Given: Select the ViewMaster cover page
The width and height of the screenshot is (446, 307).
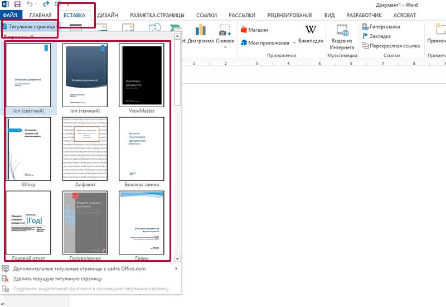Looking at the screenshot, I should point(142,79).
